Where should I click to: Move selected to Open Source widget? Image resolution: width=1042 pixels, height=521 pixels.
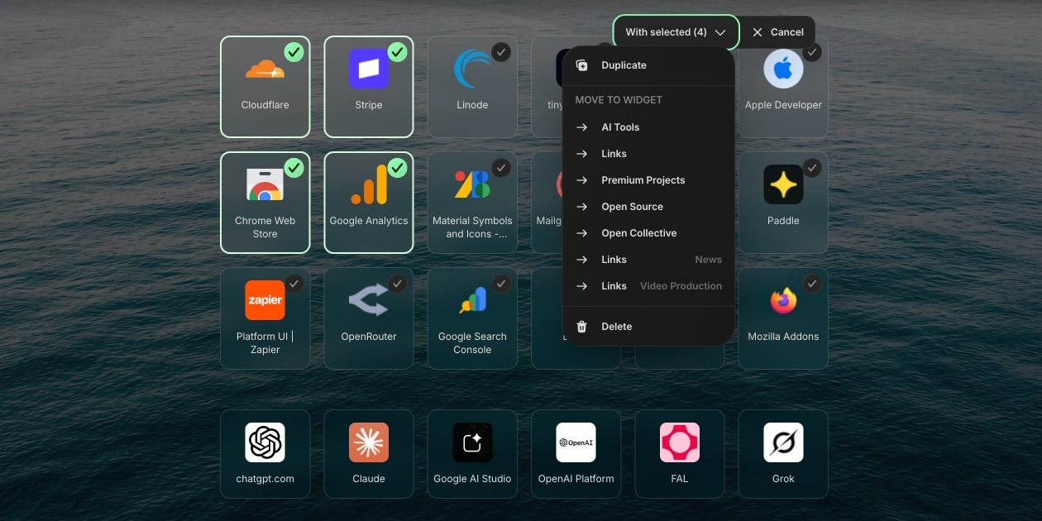pos(648,207)
